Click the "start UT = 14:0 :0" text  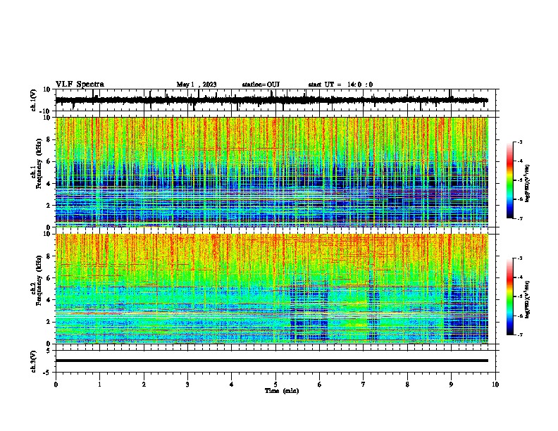click(340, 85)
